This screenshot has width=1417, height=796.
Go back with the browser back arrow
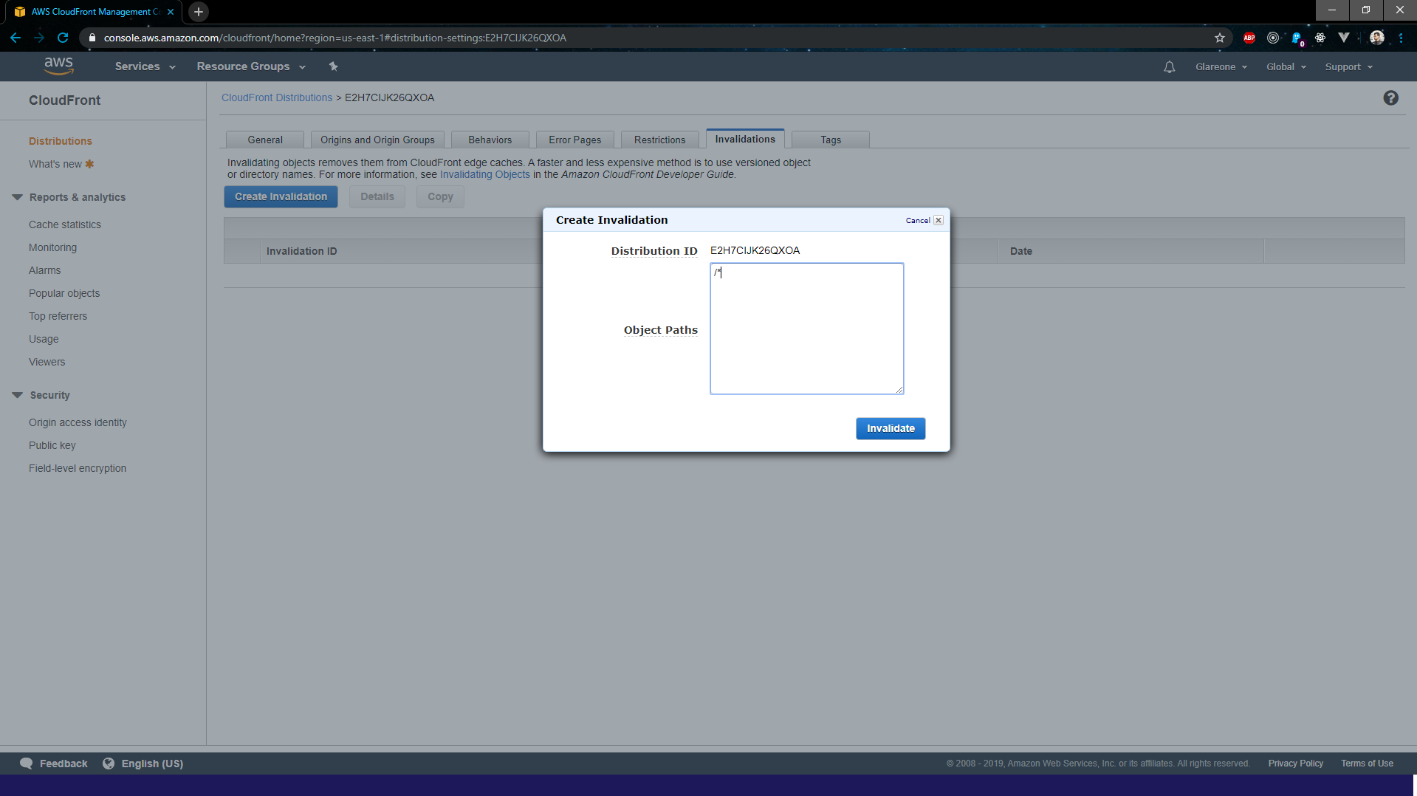click(x=16, y=38)
